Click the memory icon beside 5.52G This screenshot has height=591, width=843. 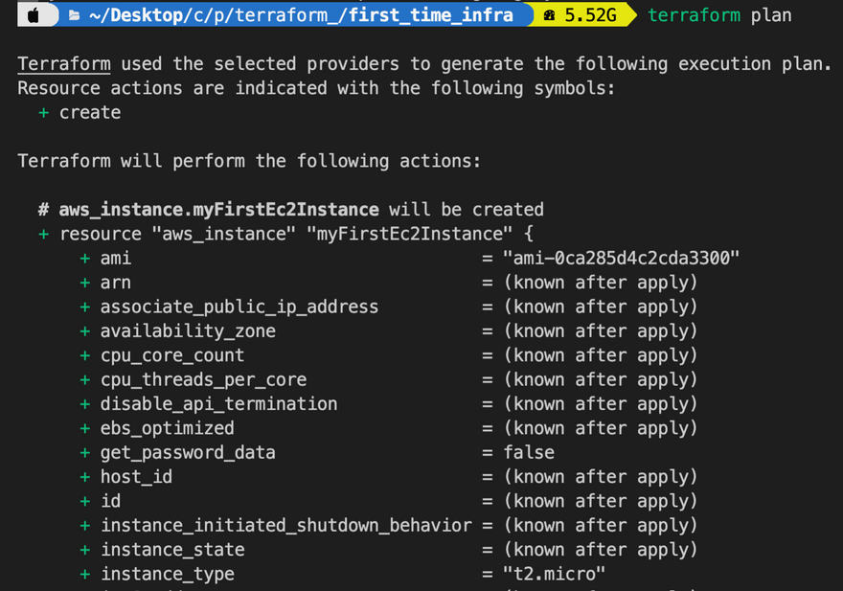[549, 15]
